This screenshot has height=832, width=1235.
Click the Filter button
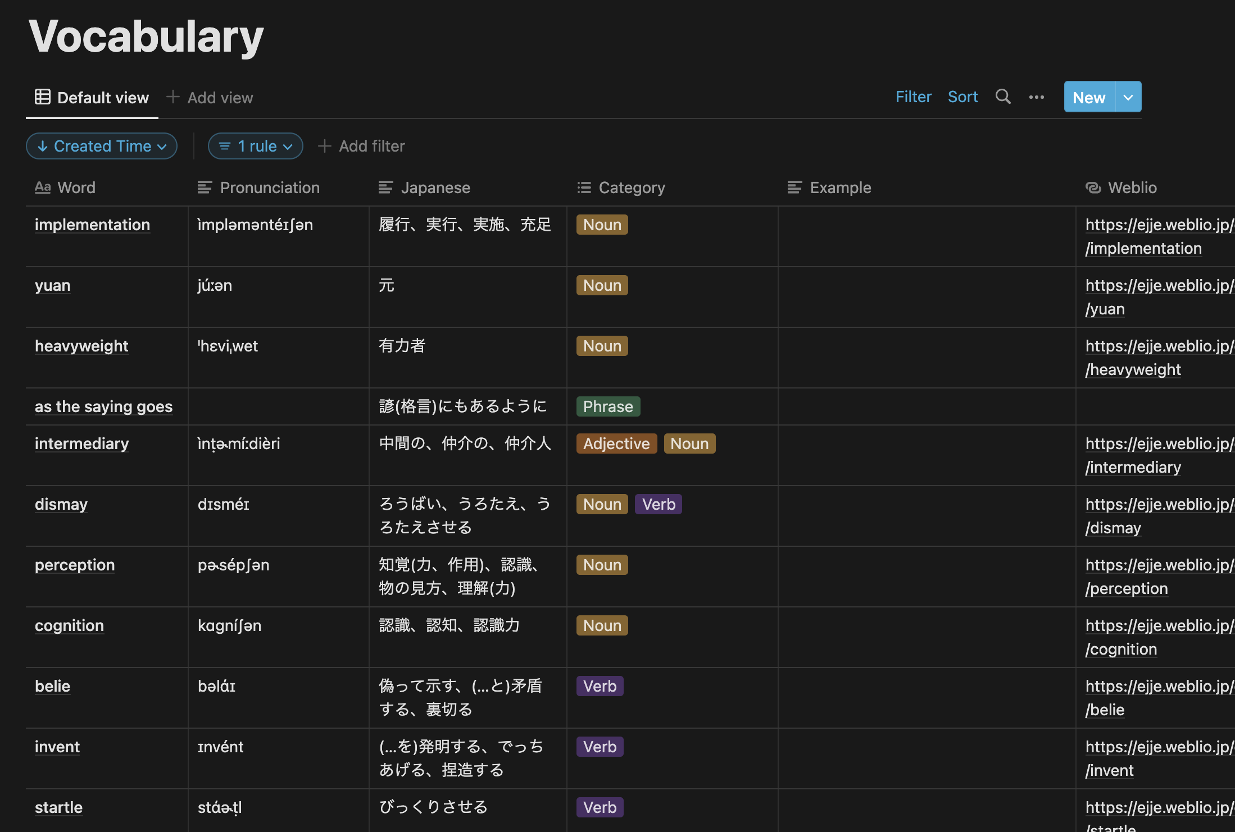click(913, 97)
